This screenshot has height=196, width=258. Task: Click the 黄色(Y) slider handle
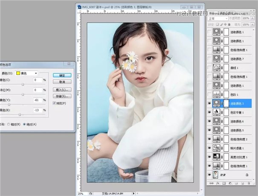[x=9, y=105]
